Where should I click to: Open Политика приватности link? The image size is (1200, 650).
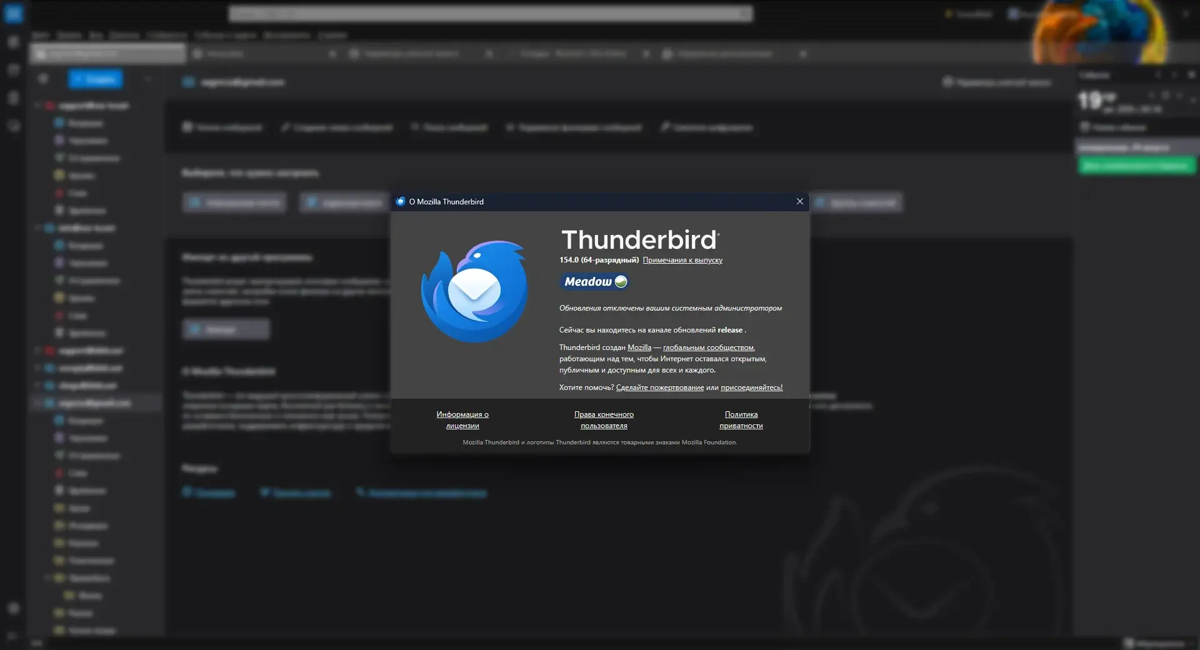pyautogui.click(x=741, y=420)
